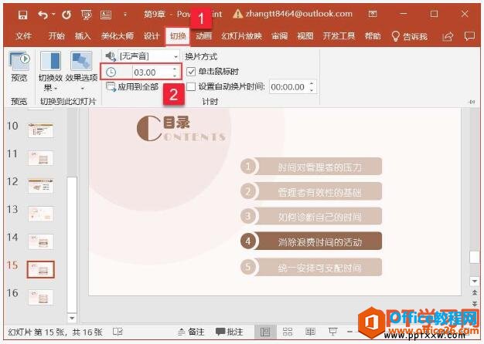Screen dimensions: 484x344
Task: Select slide 15 thumbnail
Action: coord(40,269)
